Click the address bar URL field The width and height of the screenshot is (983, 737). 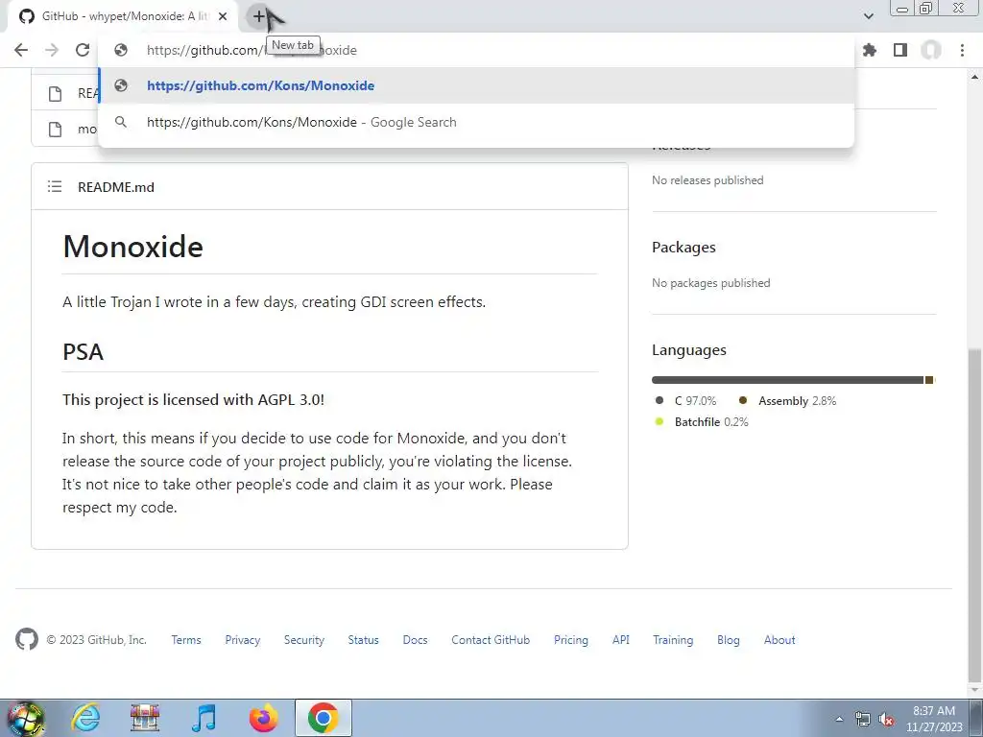(476, 50)
